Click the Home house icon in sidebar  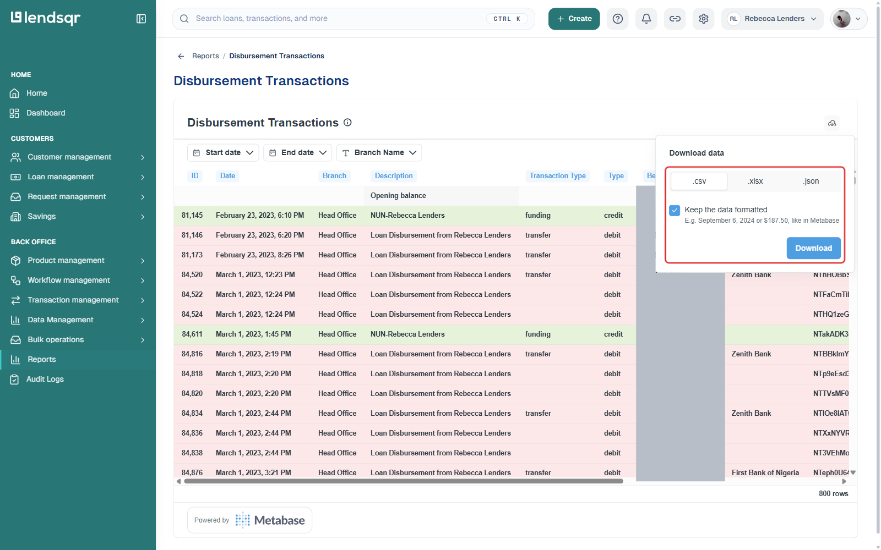(15, 94)
